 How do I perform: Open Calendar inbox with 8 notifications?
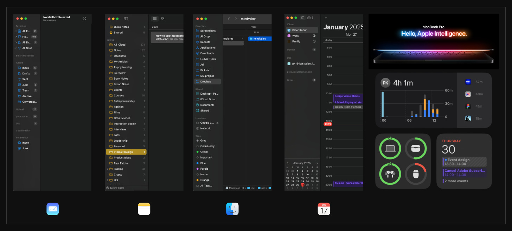point(310,18)
